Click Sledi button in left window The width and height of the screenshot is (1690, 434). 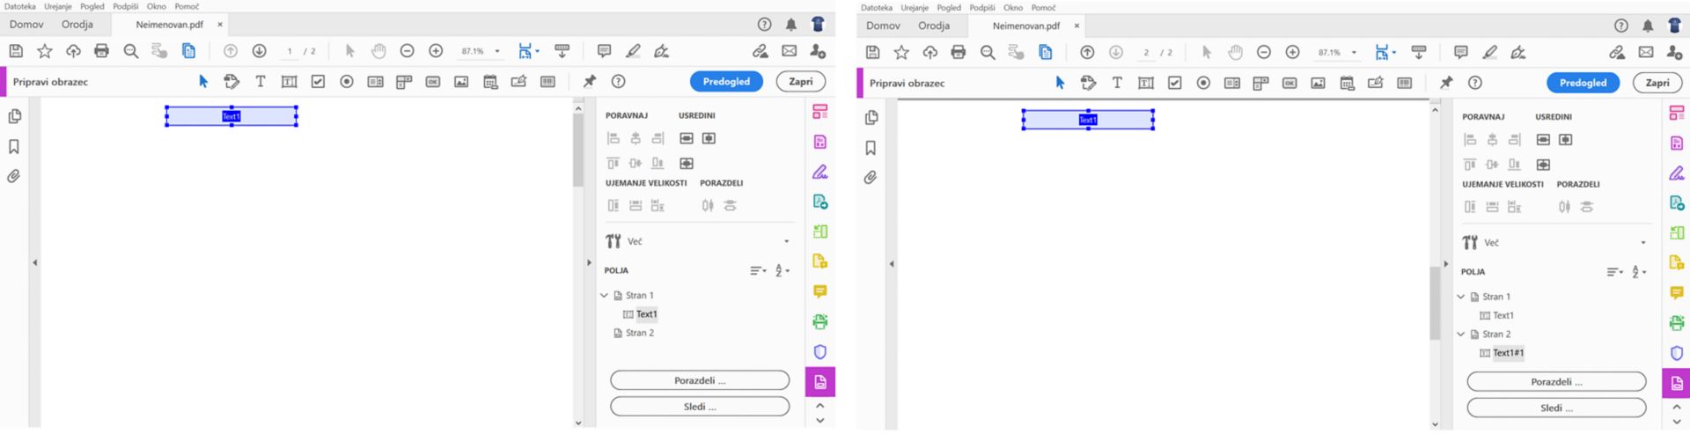(x=700, y=407)
